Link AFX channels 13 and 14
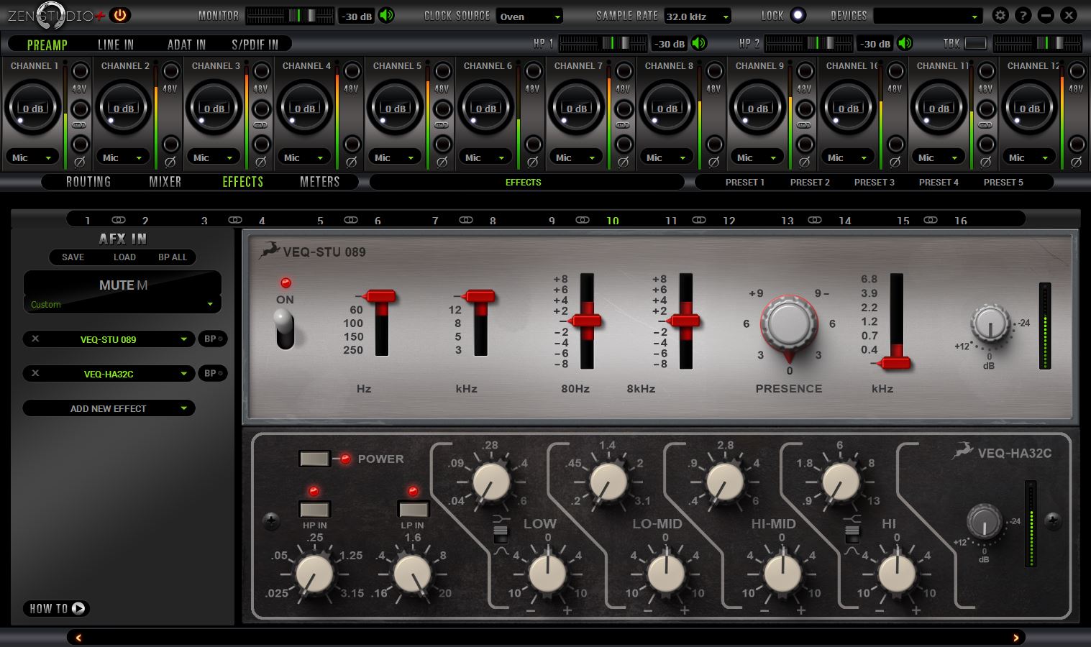 tap(815, 220)
